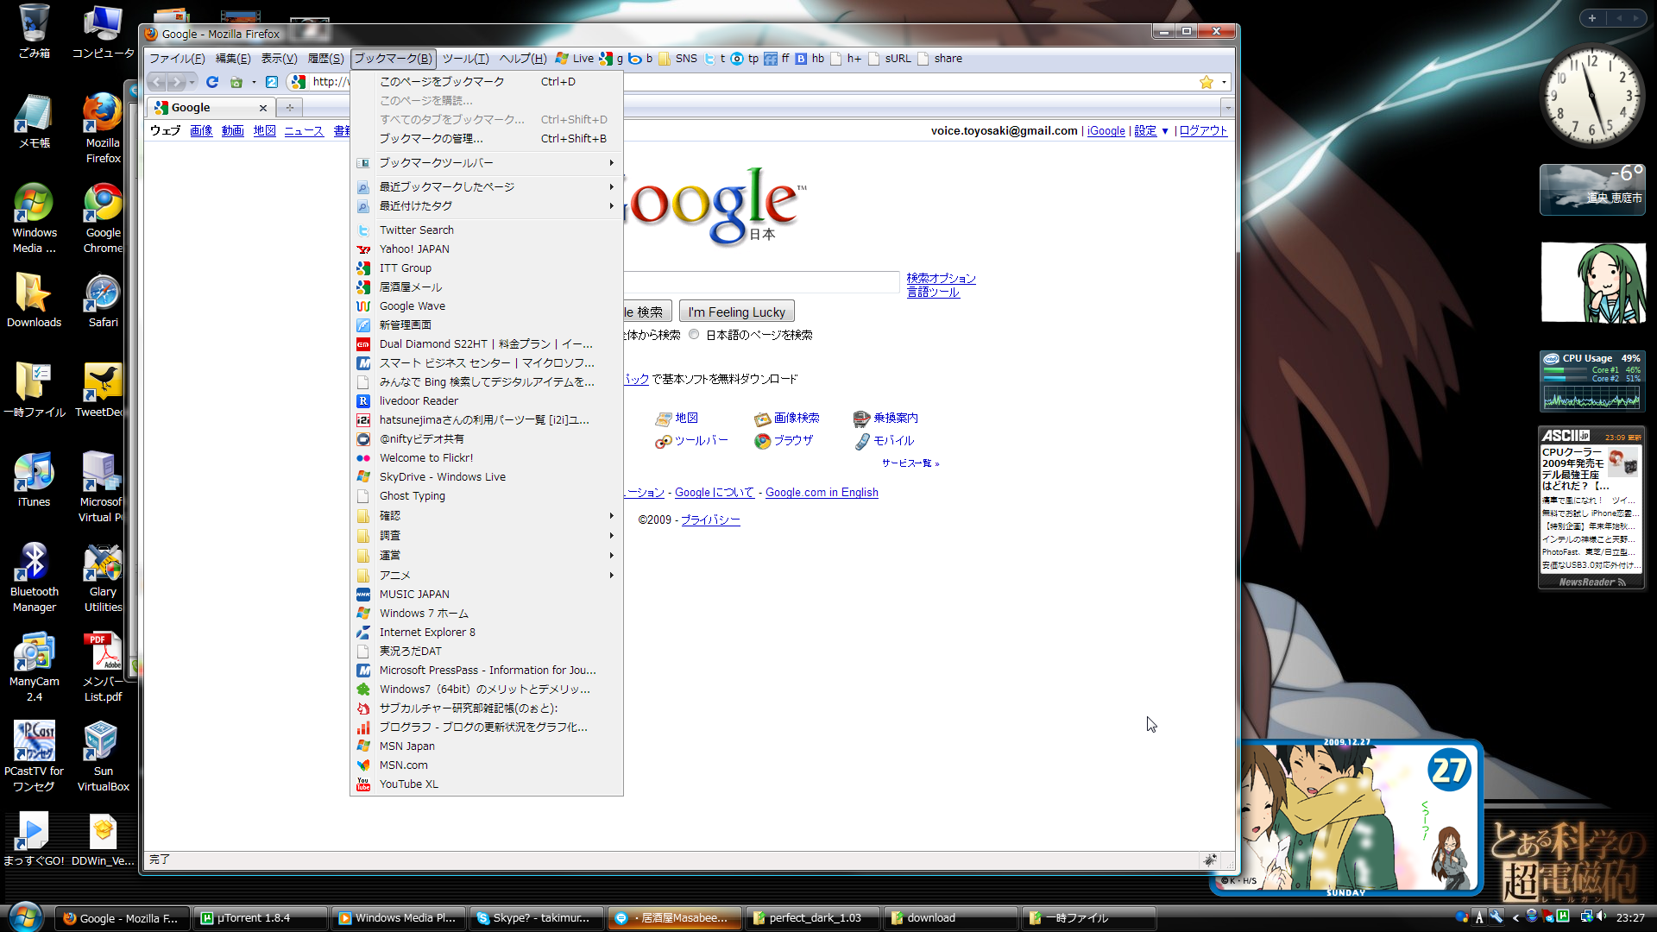Select the ブックマークの管理 menu entry
The image size is (1657, 932).
pos(487,139)
